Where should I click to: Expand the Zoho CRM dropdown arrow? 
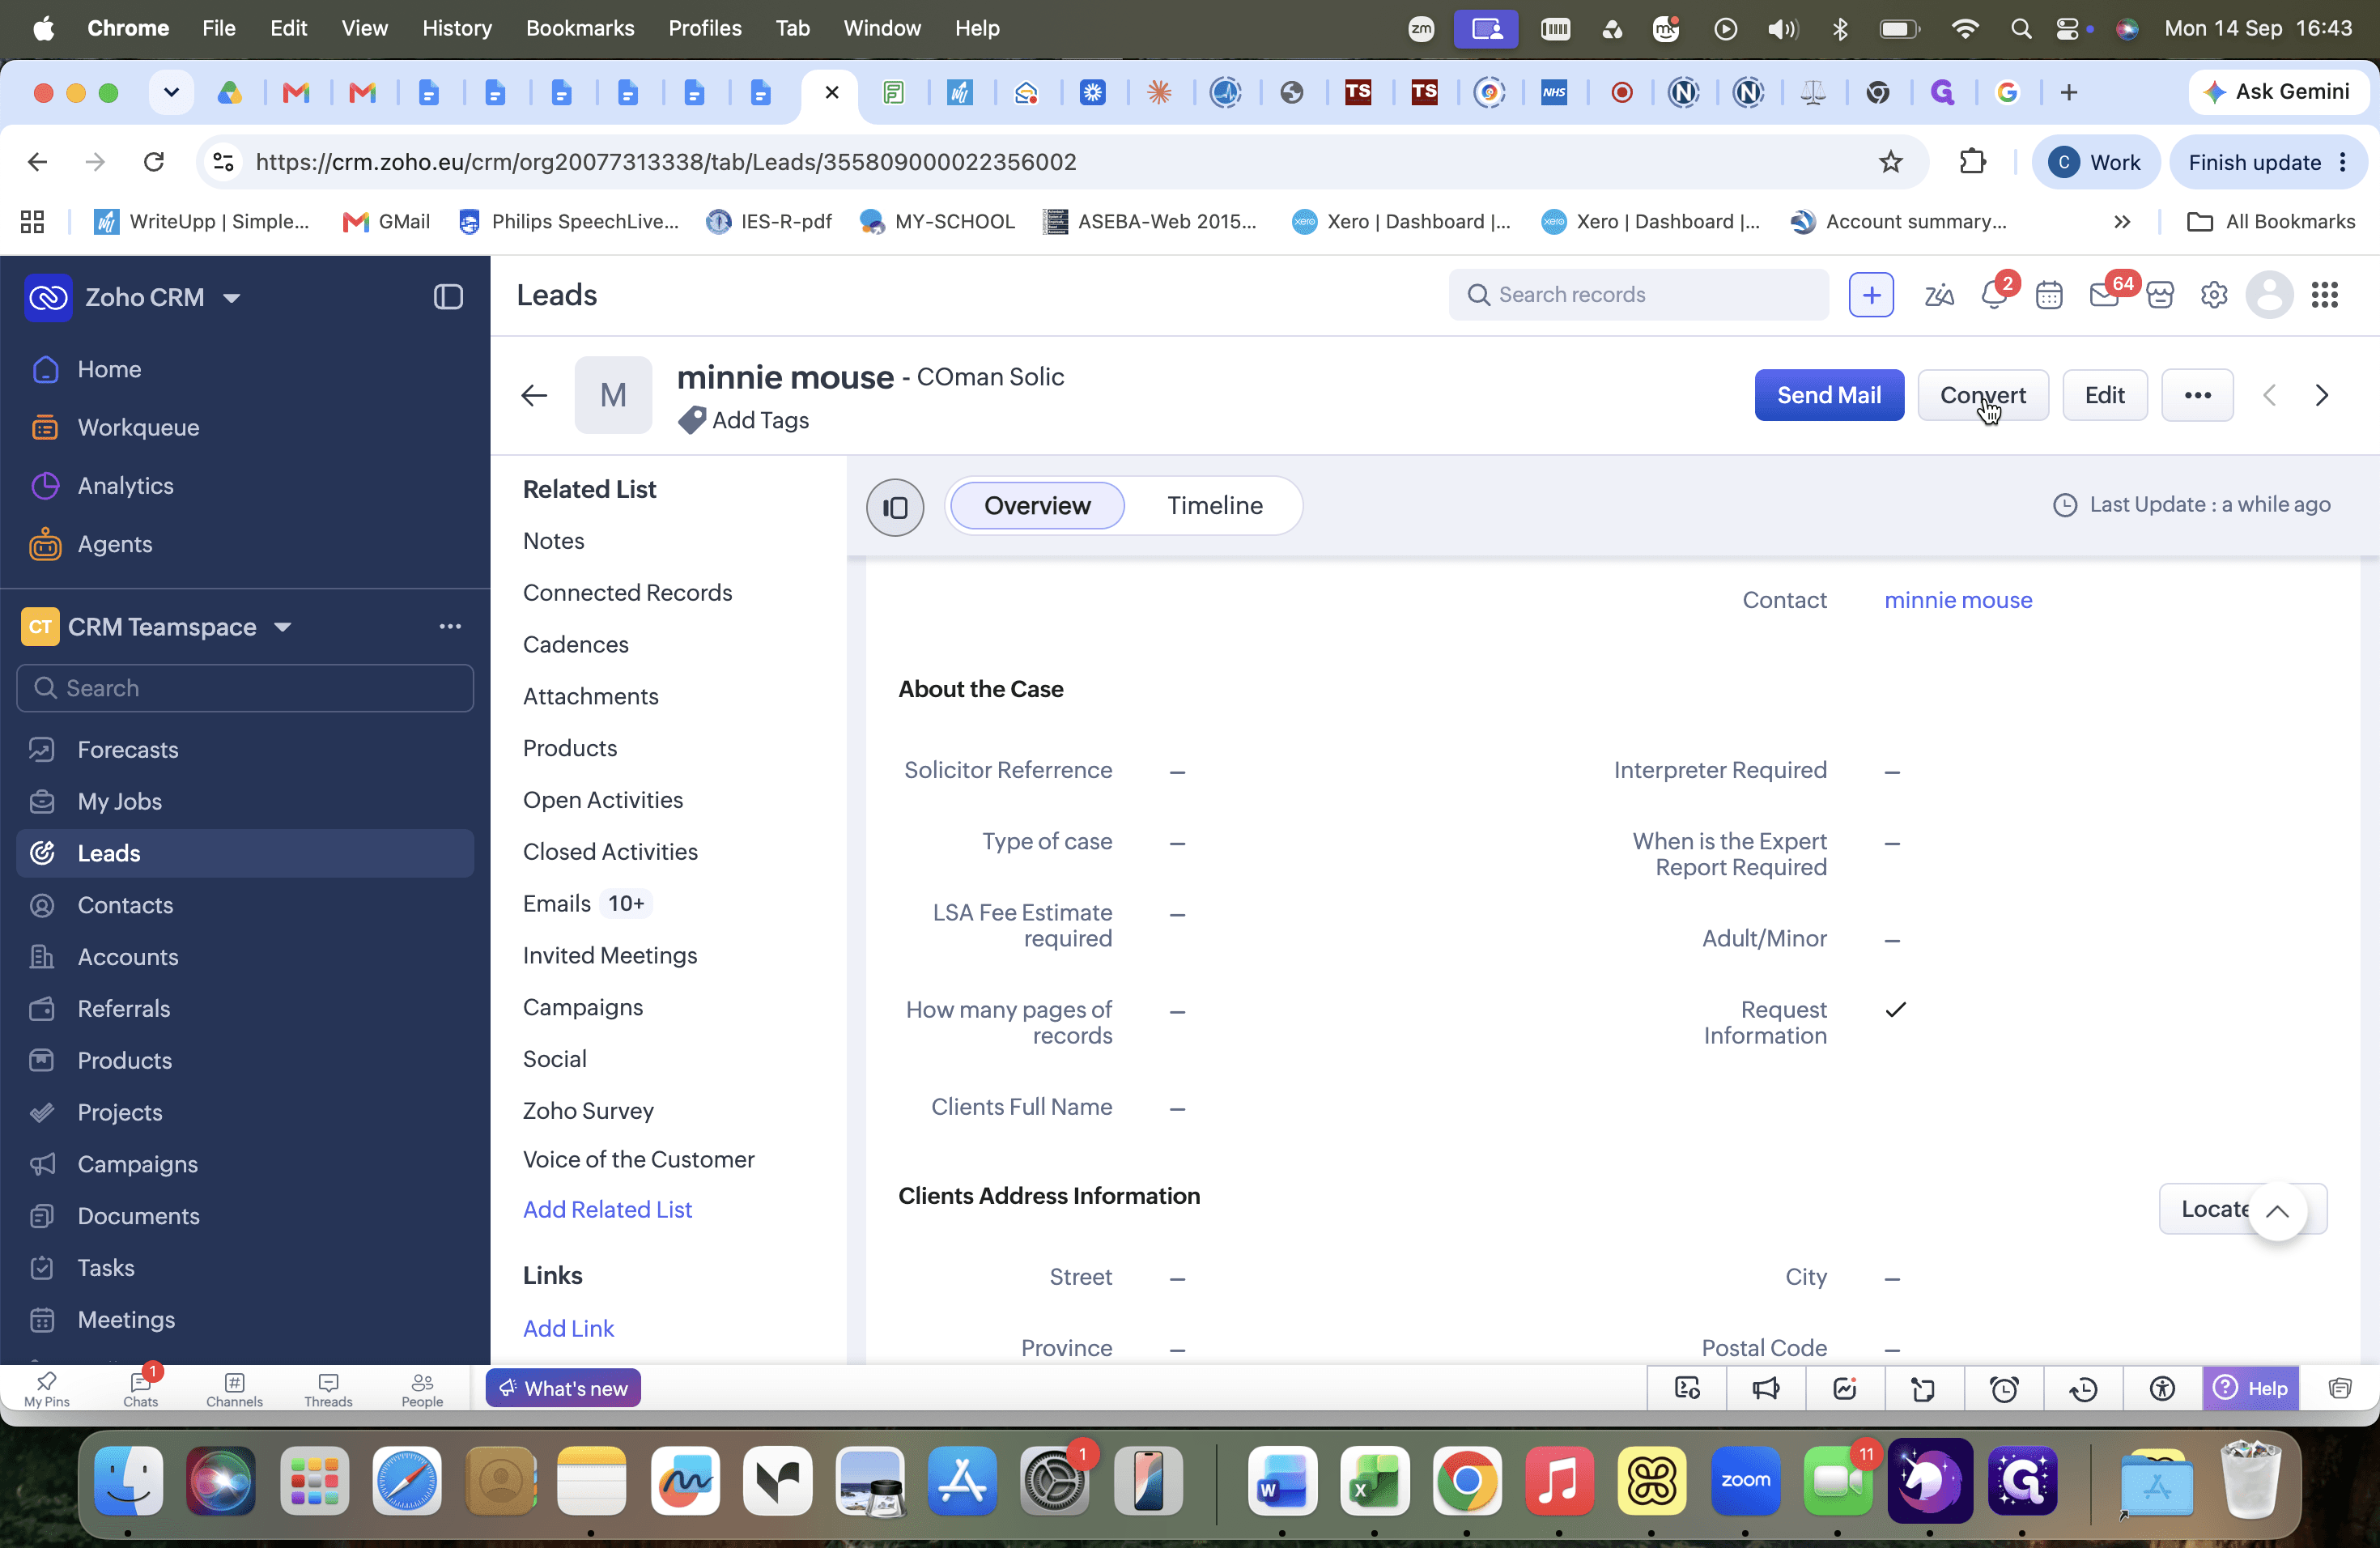[x=231, y=298]
